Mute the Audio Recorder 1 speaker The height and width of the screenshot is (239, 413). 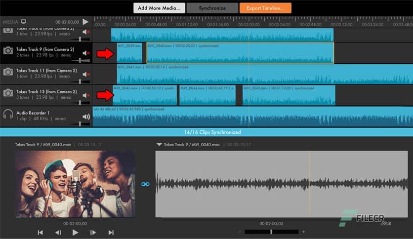tap(86, 117)
